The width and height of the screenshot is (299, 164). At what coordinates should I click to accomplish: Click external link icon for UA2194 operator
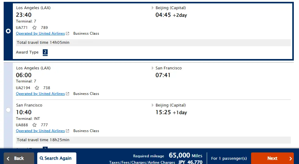pos(67,94)
